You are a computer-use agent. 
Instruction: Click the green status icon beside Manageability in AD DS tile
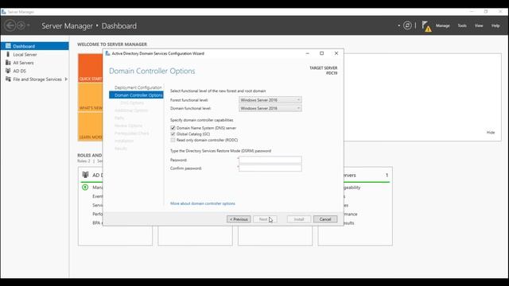click(85, 187)
